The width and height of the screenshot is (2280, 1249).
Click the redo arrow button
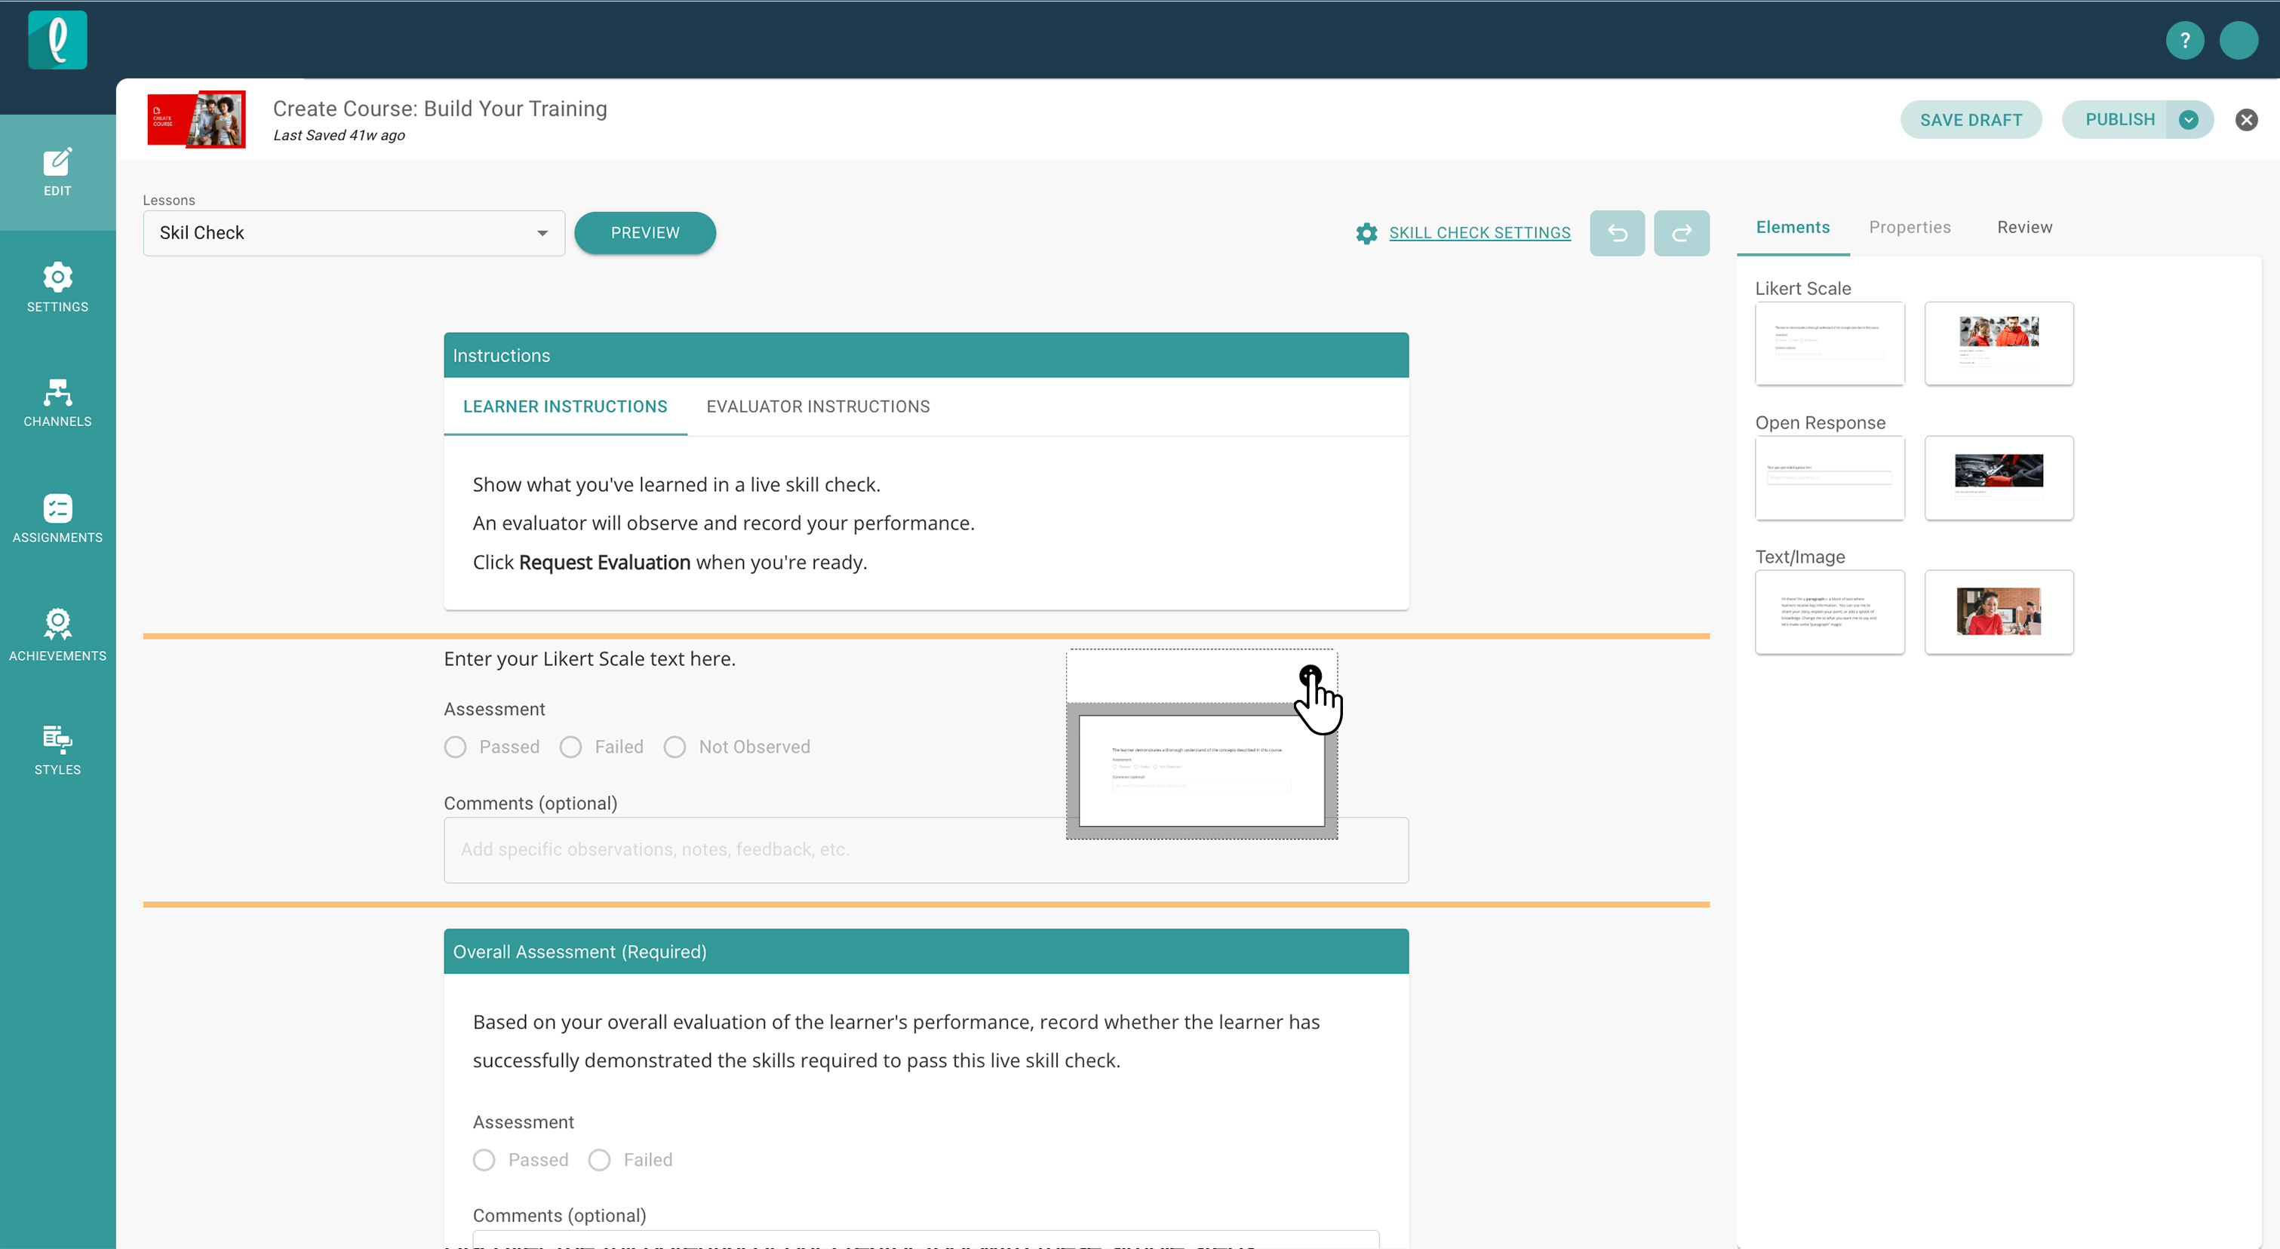click(x=1681, y=234)
